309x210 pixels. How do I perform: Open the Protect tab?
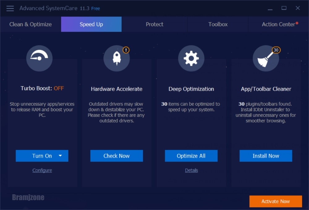(x=154, y=24)
